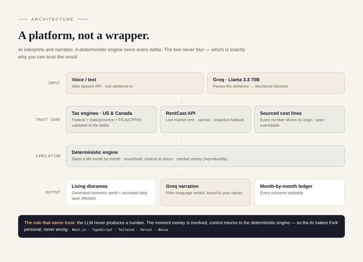
Task: Click 'Parses the sentence → structured decision' text
Action: point(251,86)
